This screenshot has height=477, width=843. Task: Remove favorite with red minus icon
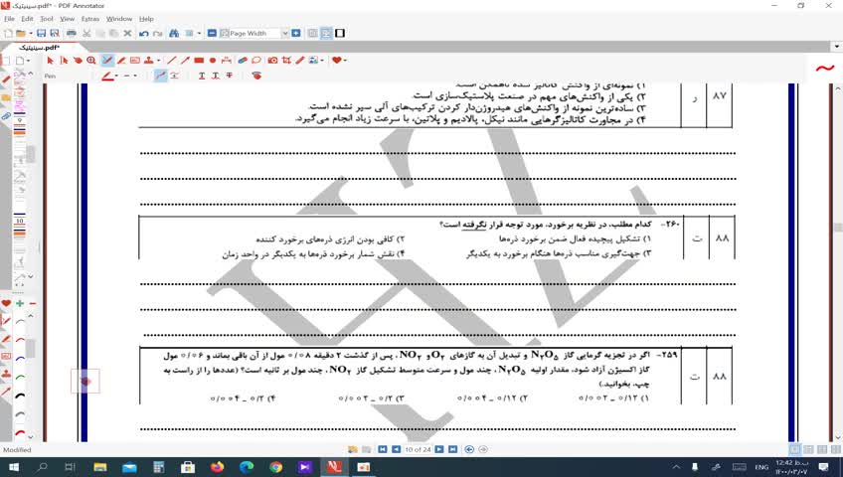click(33, 303)
